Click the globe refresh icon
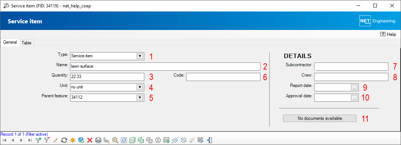 click(81, 140)
